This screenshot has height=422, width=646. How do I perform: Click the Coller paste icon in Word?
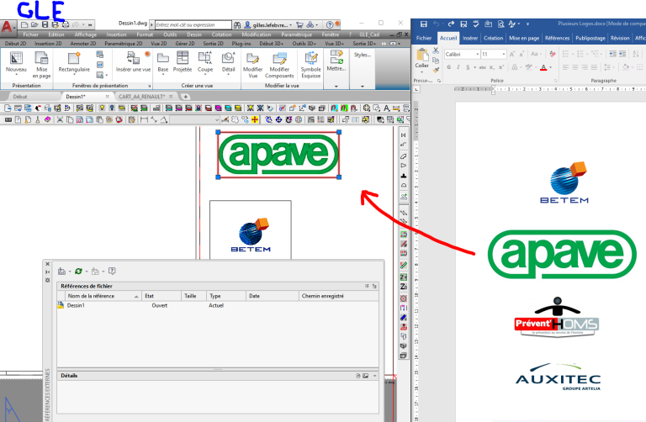(x=422, y=55)
